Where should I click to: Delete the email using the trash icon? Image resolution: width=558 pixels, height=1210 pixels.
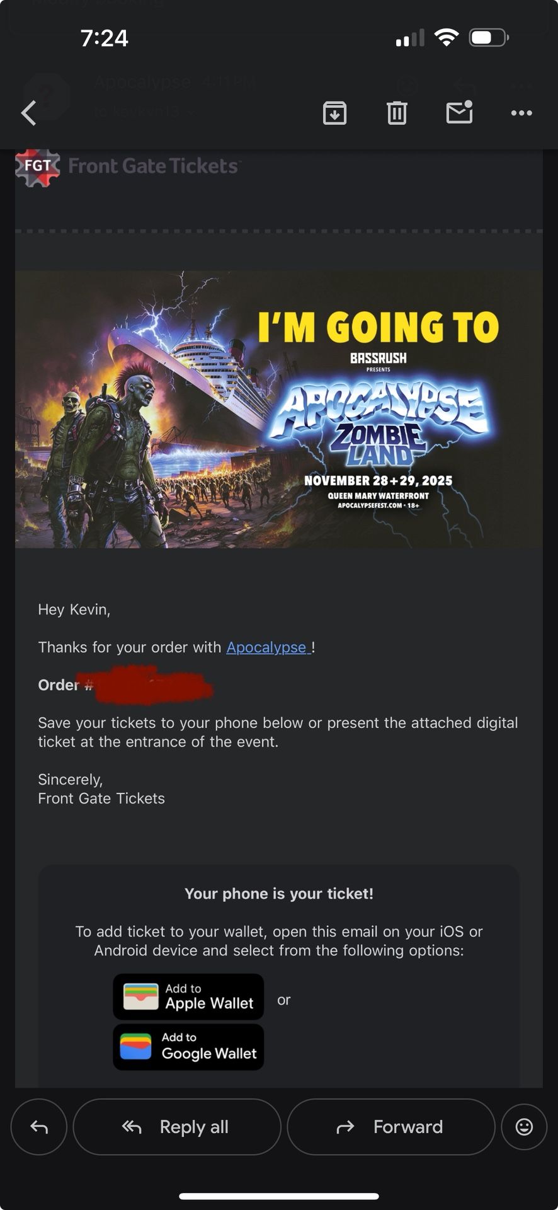[397, 113]
